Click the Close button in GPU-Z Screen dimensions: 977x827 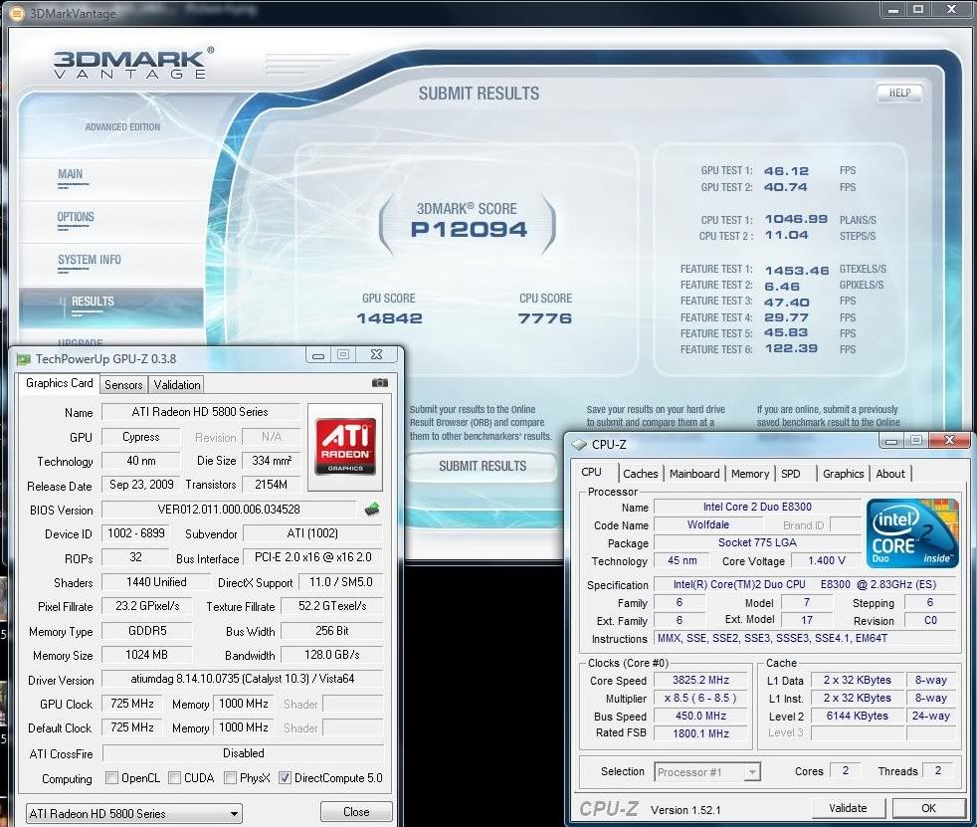coord(356,812)
